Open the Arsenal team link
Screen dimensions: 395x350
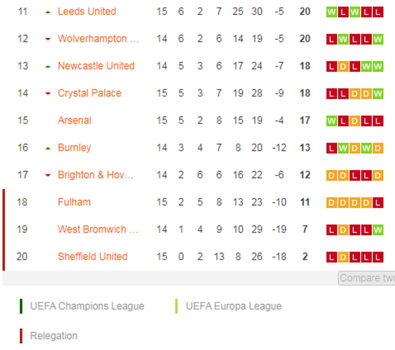(x=74, y=121)
